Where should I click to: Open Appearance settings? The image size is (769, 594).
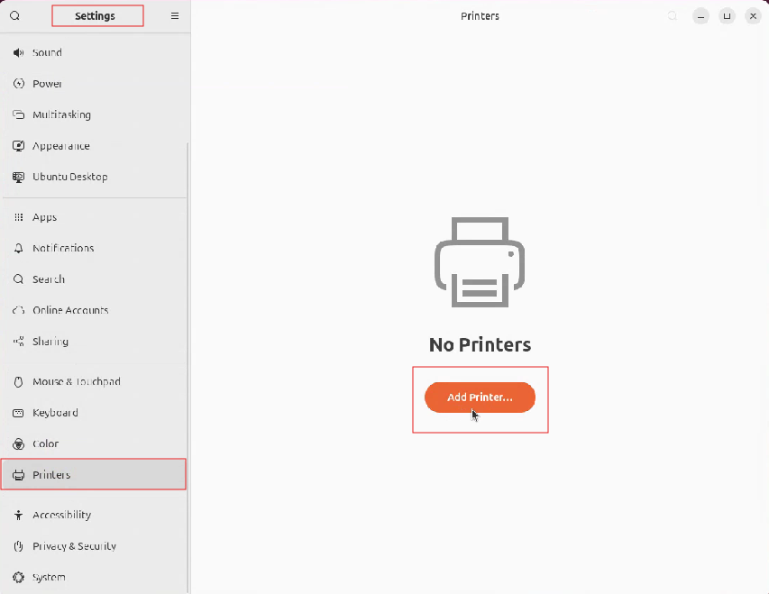[94, 146]
